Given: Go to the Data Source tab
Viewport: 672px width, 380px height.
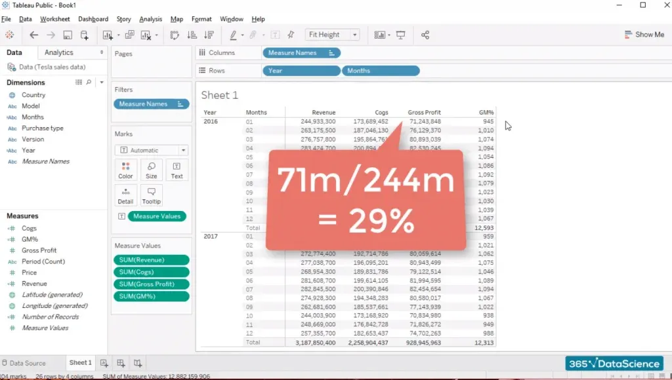Looking at the screenshot, I should click(28, 363).
